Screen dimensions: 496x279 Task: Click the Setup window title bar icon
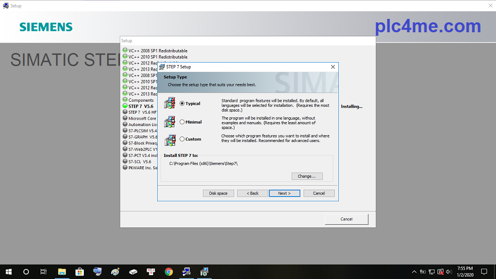coord(5,5)
